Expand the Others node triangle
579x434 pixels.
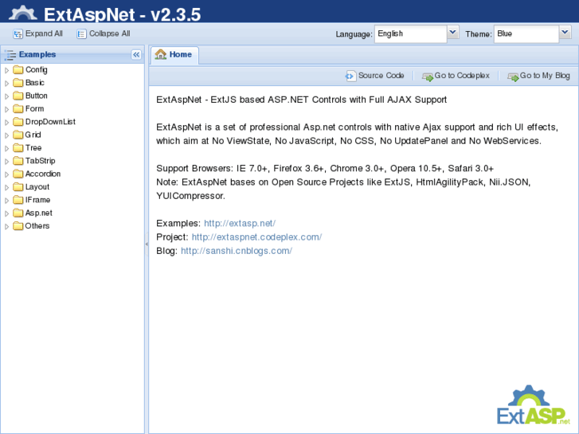6,226
